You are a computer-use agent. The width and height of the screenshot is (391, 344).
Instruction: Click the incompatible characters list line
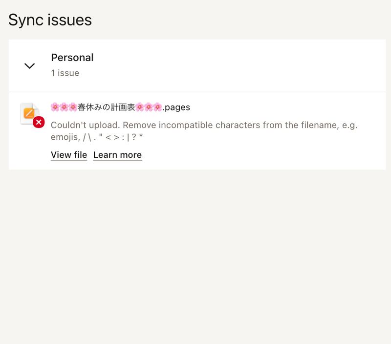click(97, 138)
